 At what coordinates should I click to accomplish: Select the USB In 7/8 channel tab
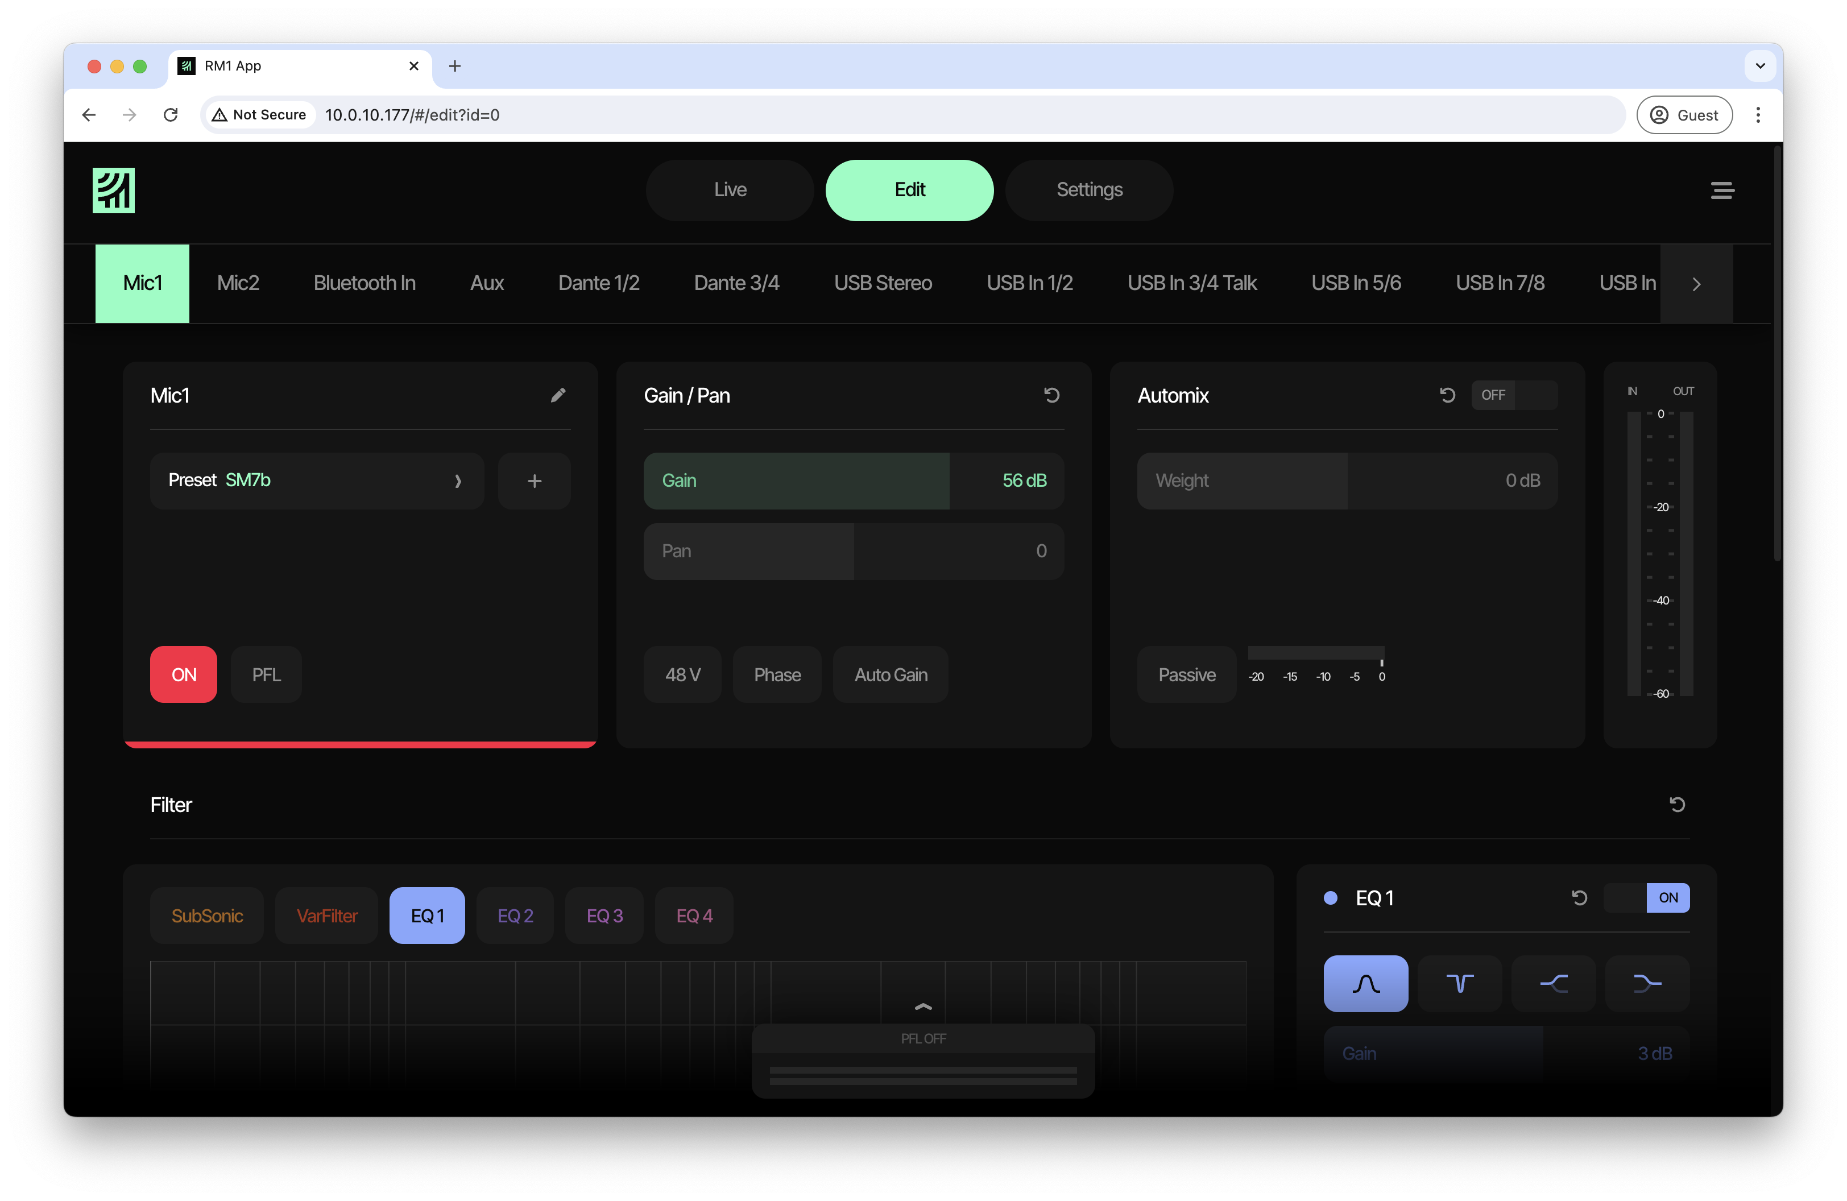point(1500,284)
